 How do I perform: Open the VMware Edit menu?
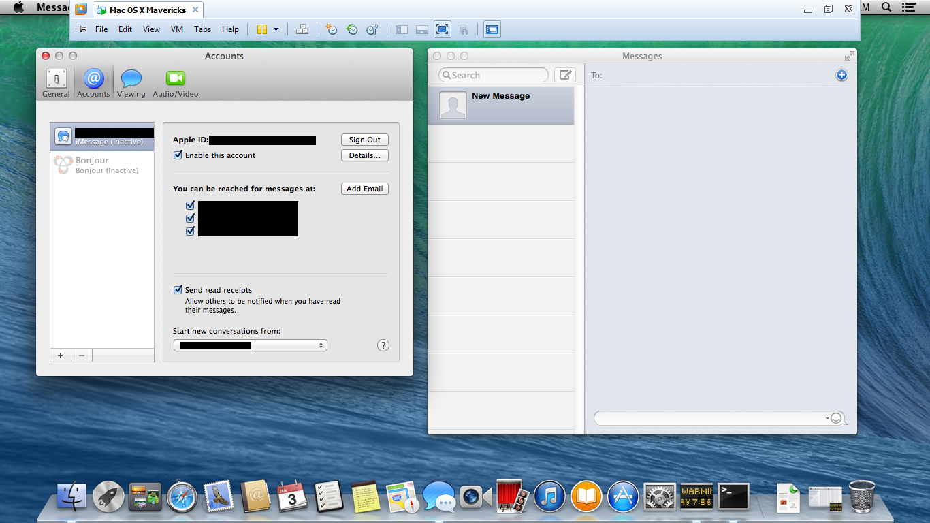coord(125,29)
